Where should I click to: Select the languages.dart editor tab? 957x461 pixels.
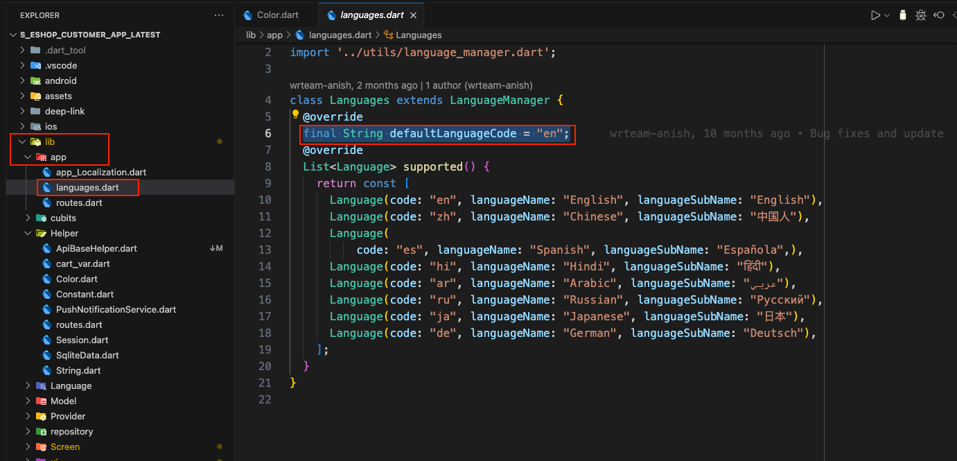[374, 15]
